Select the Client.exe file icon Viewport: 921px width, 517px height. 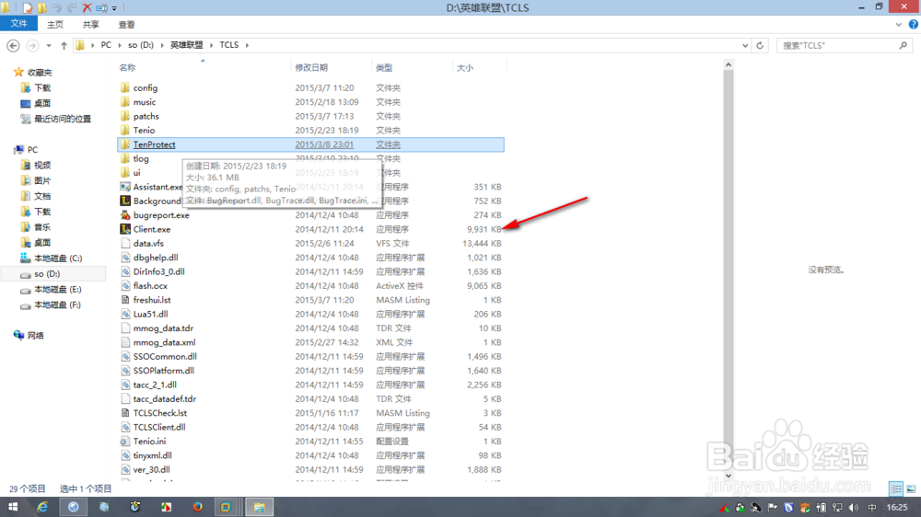(x=125, y=229)
